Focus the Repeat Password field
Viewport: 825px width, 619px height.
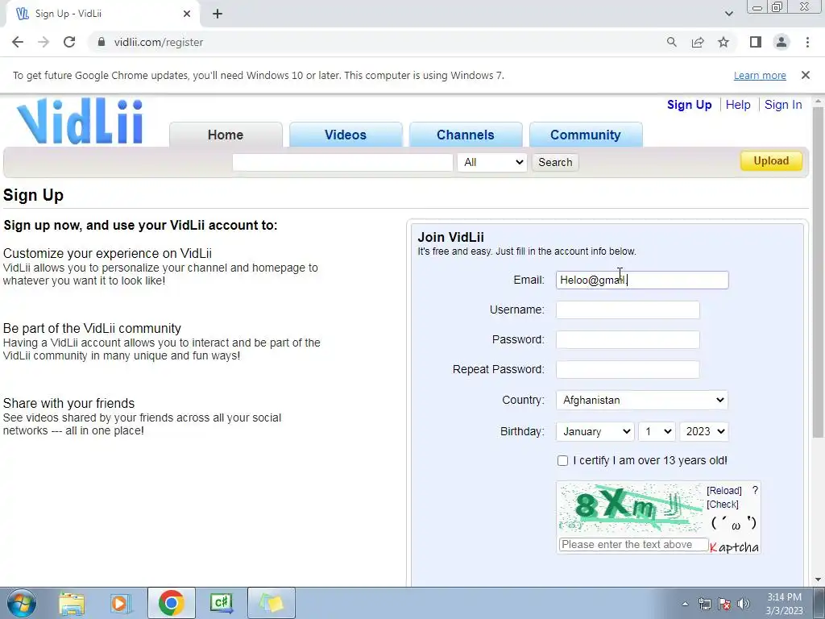click(x=628, y=369)
